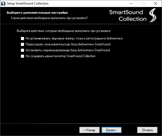Click the 'Выберите действия, которые необходимо выполнить' label
Screen dimensions: 162x136
coord(64,31)
